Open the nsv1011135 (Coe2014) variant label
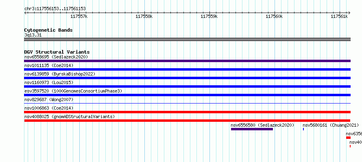 (x=49, y=65)
